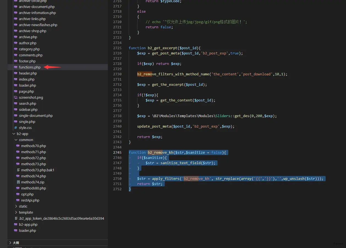Click line number 2725 in gutter
346x248 pixels.
(x=117, y=48)
